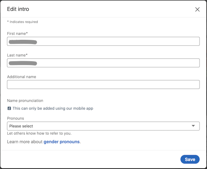This screenshot has width=207, height=169.
Task: Click the mobile app only notice text
Action: [x=53, y=108]
